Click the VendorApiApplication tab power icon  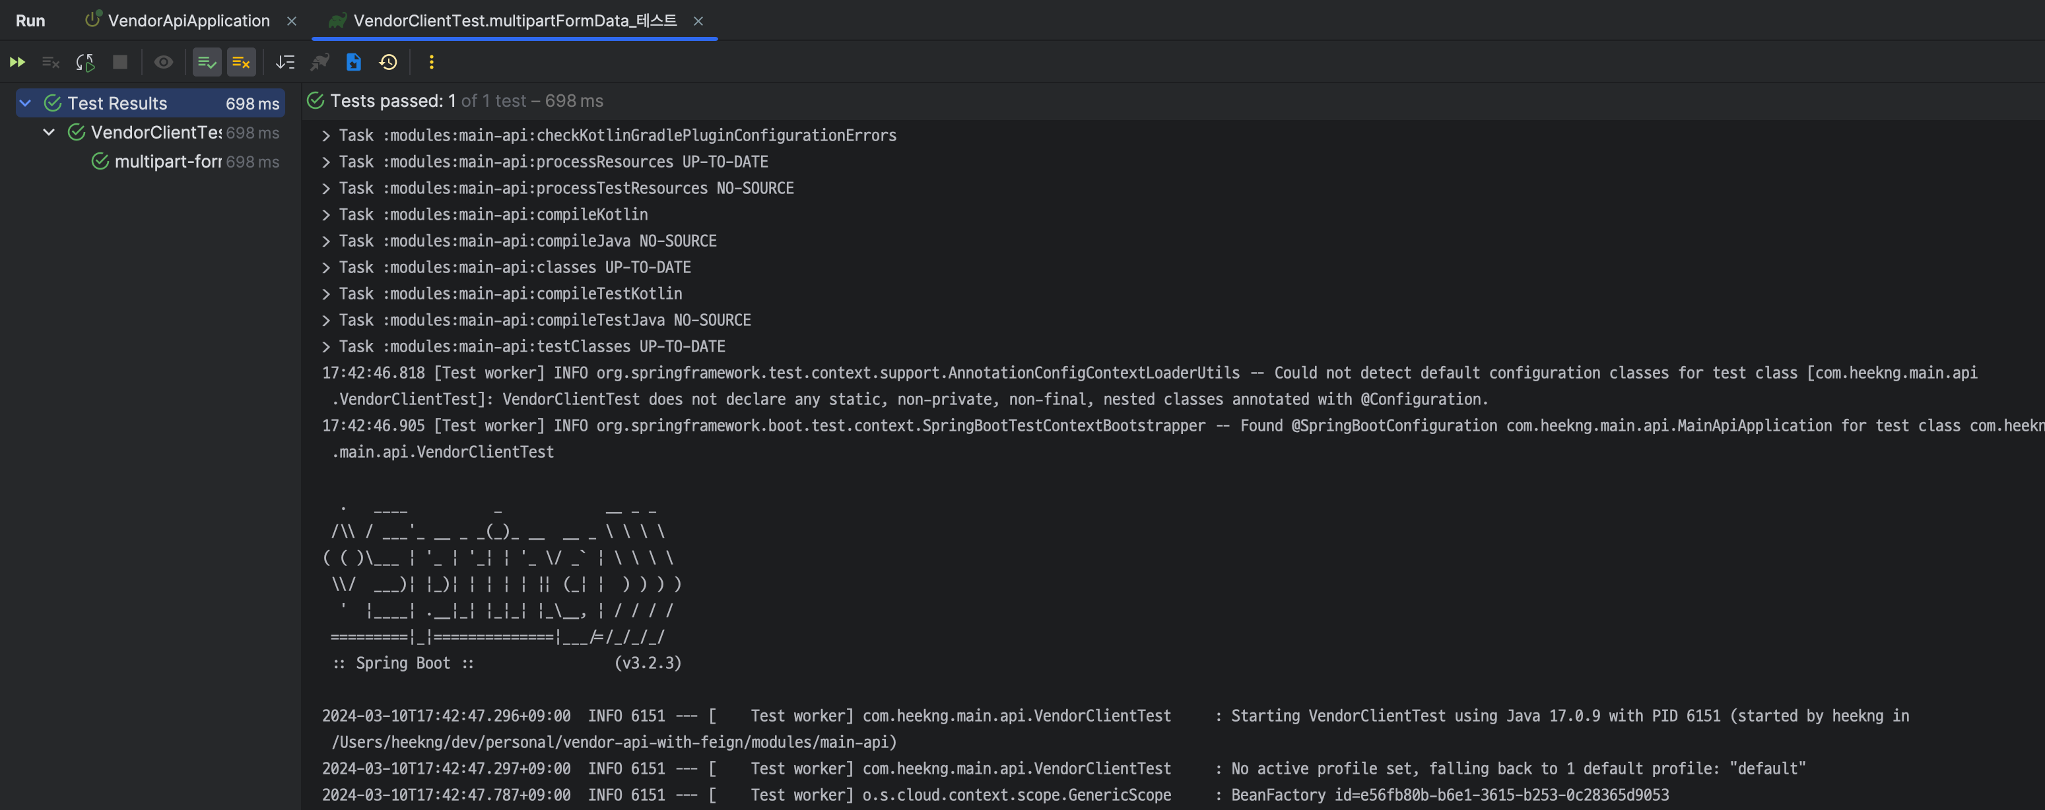(x=93, y=19)
